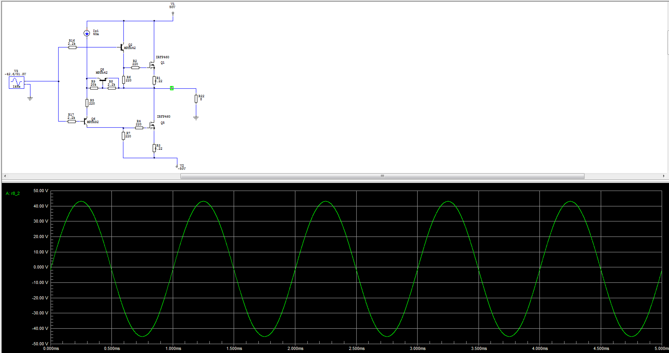
Task: Select the Q6 MPSA92 transistor symbol
Action: pyautogui.click(x=85, y=121)
